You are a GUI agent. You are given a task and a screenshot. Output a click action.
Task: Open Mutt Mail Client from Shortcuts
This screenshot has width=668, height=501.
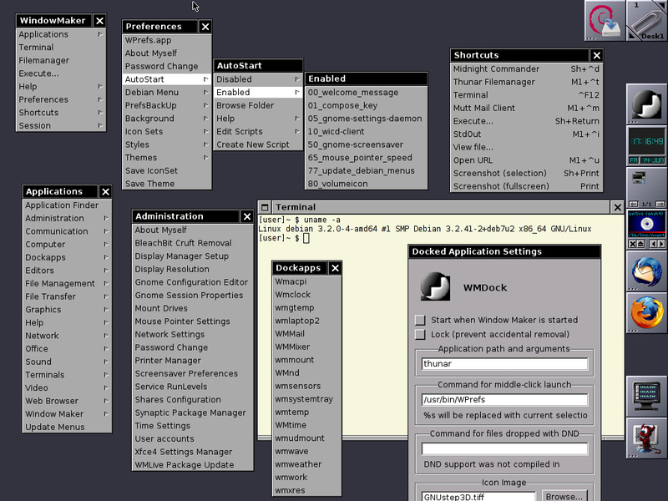[526, 109]
